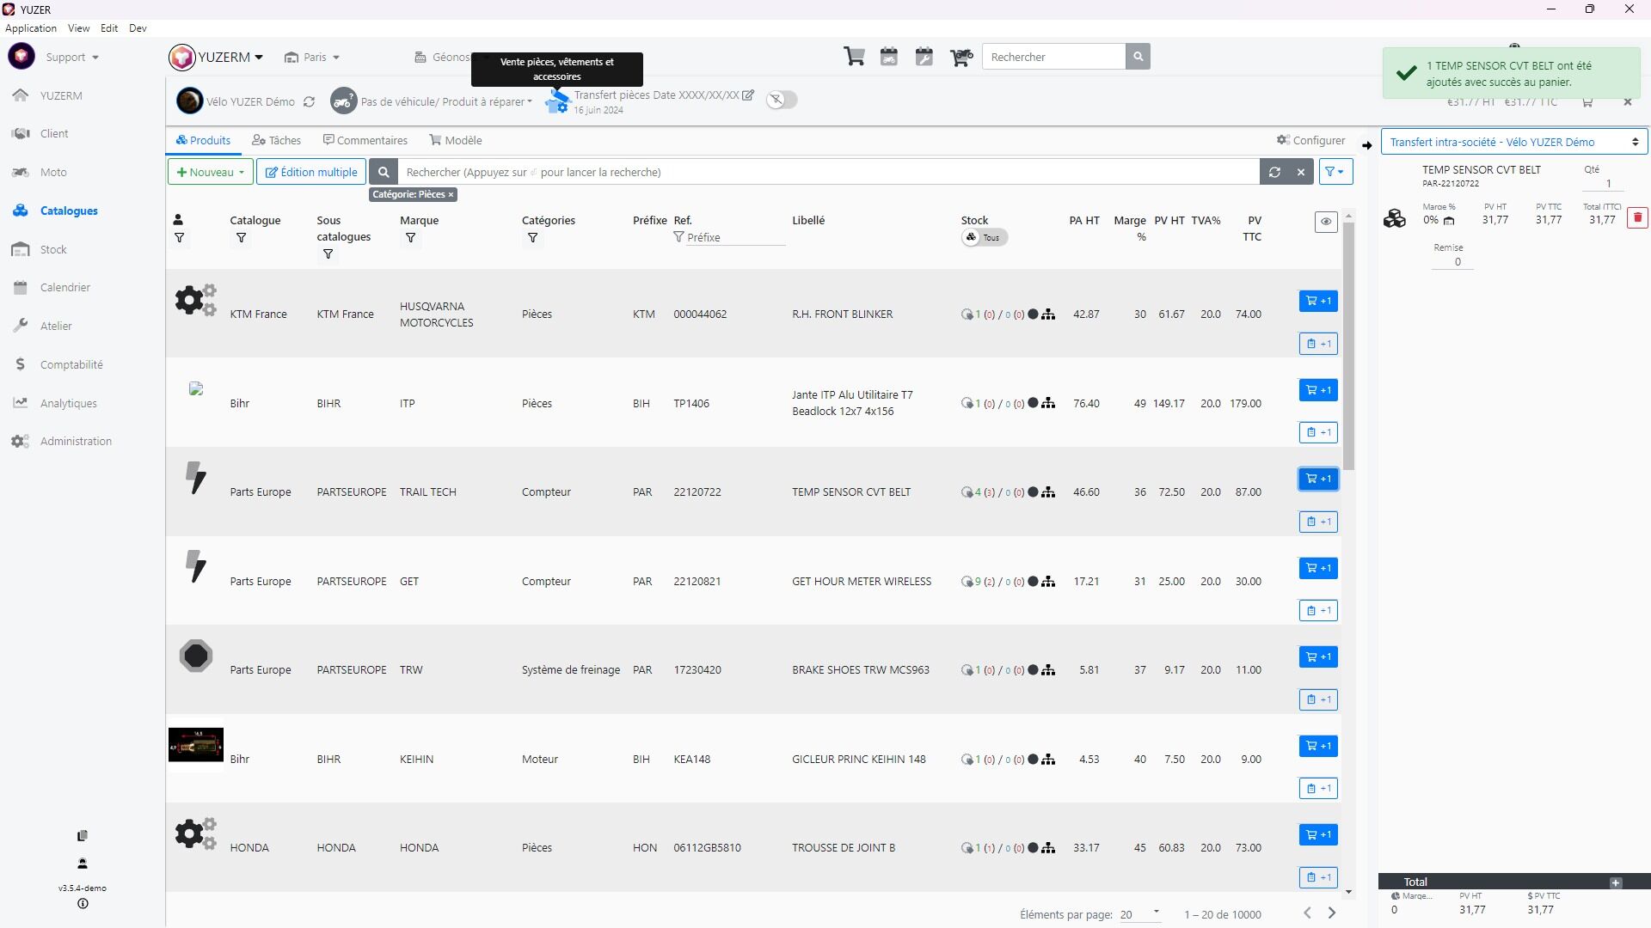Click the wrench calendar workshop icon
Image resolution: width=1651 pixels, height=928 pixels.
pyautogui.click(x=924, y=57)
